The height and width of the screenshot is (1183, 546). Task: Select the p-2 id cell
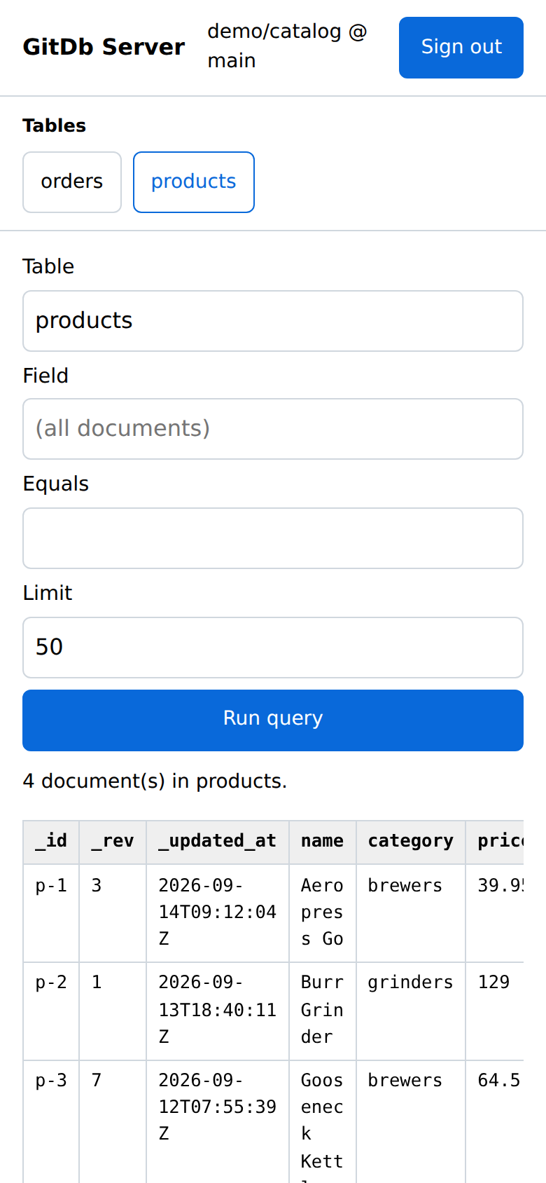pos(51,1011)
